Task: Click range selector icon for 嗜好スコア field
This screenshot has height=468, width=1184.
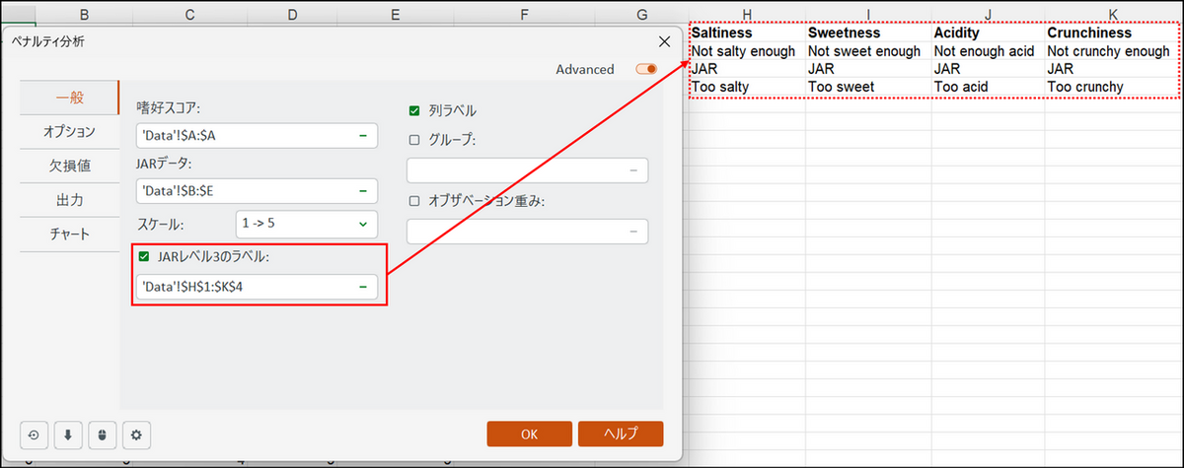Action: [362, 135]
